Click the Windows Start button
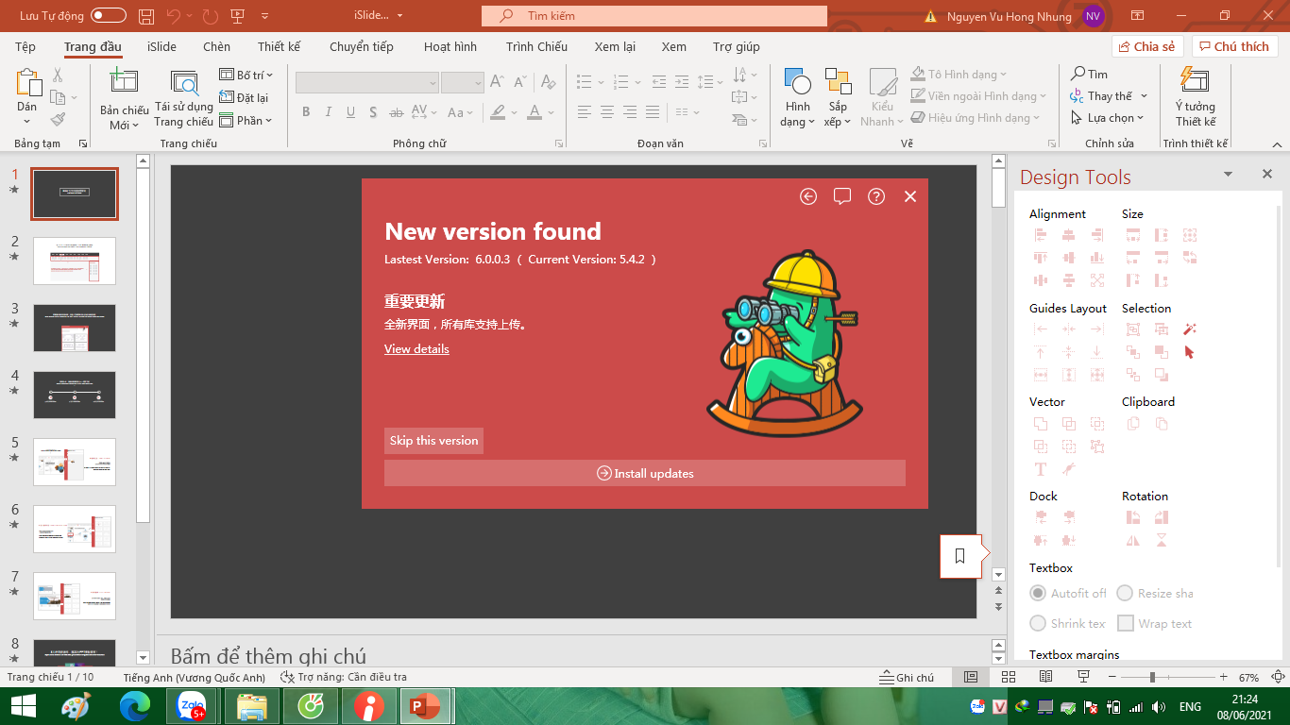The height and width of the screenshot is (725, 1290). pos(23,706)
